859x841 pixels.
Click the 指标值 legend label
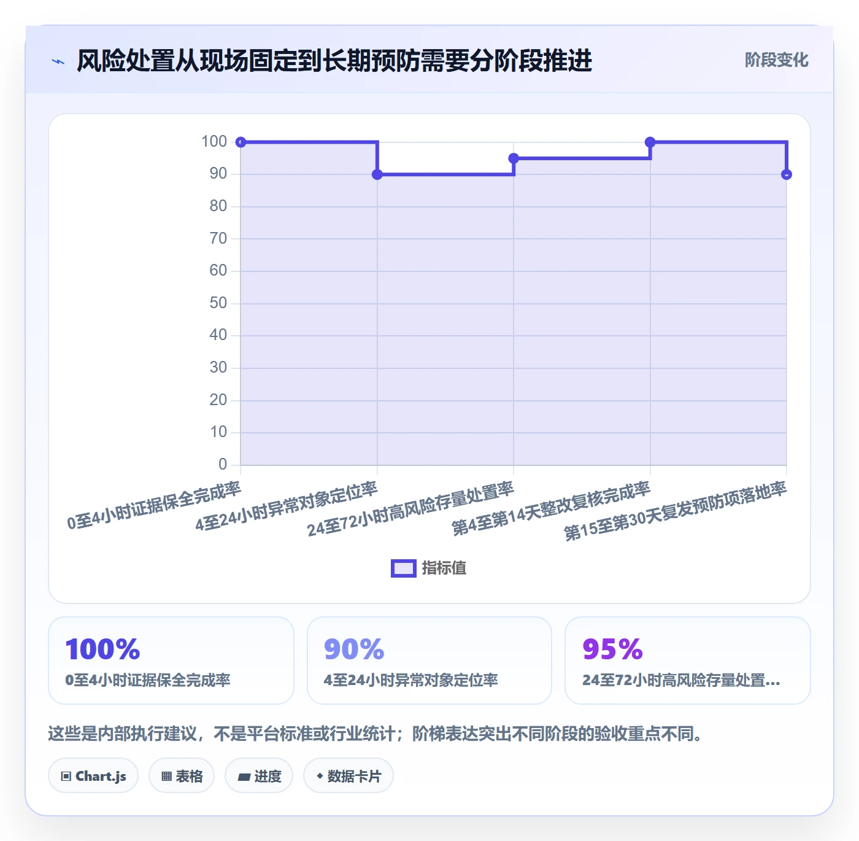pos(444,568)
